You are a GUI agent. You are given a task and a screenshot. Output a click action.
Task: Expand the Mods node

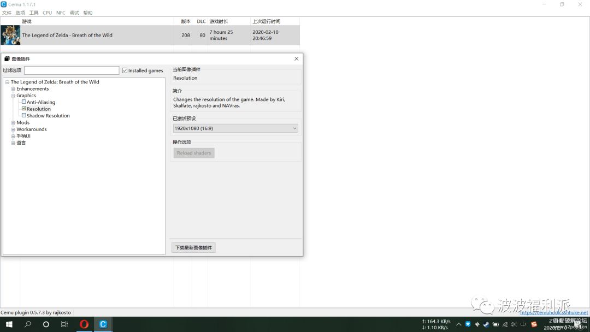tap(13, 122)
